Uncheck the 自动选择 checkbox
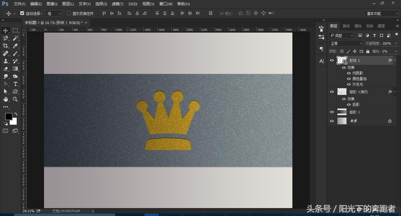The height and width of the screenshot is (216, 401). pyautogui.click(x=22, y=13)
